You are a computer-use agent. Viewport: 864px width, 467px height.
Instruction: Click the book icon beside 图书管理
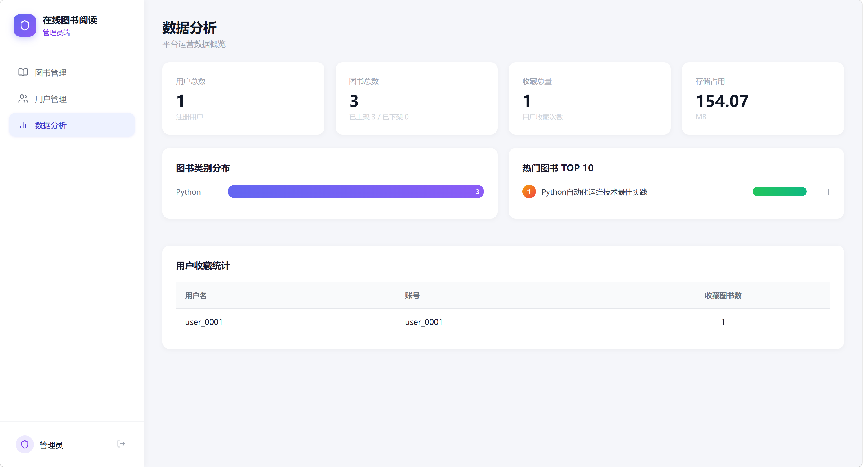(23, 72)
